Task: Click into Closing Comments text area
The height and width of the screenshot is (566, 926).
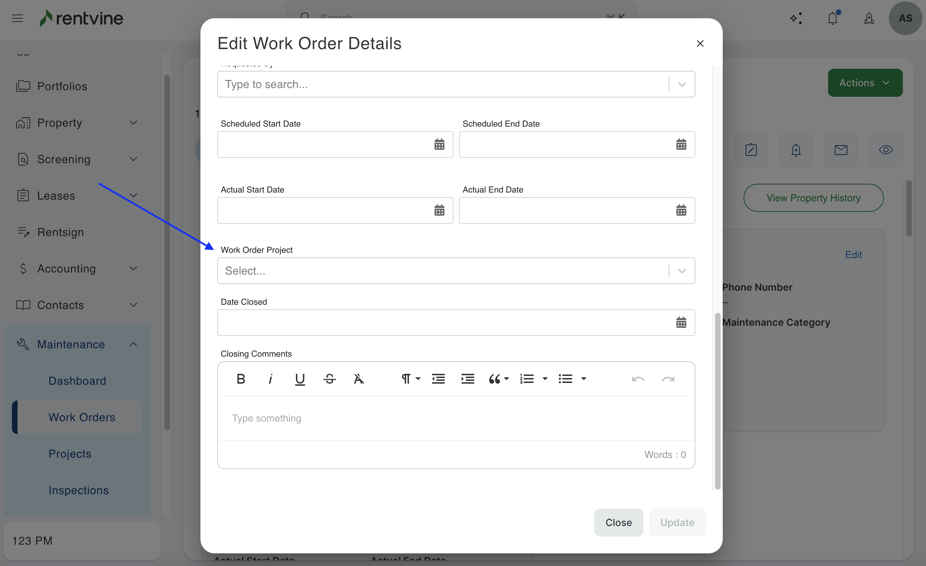Action: pos(456,418)
